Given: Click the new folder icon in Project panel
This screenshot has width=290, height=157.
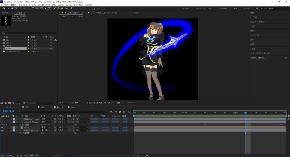Looking at the screenshot, I should [x=6, y=103].
